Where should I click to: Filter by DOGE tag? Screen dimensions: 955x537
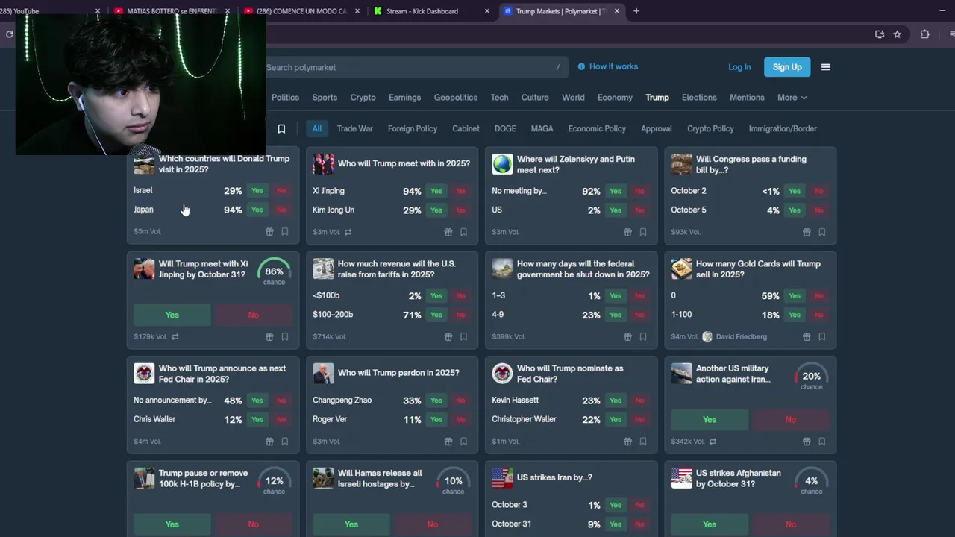(505, 129)
